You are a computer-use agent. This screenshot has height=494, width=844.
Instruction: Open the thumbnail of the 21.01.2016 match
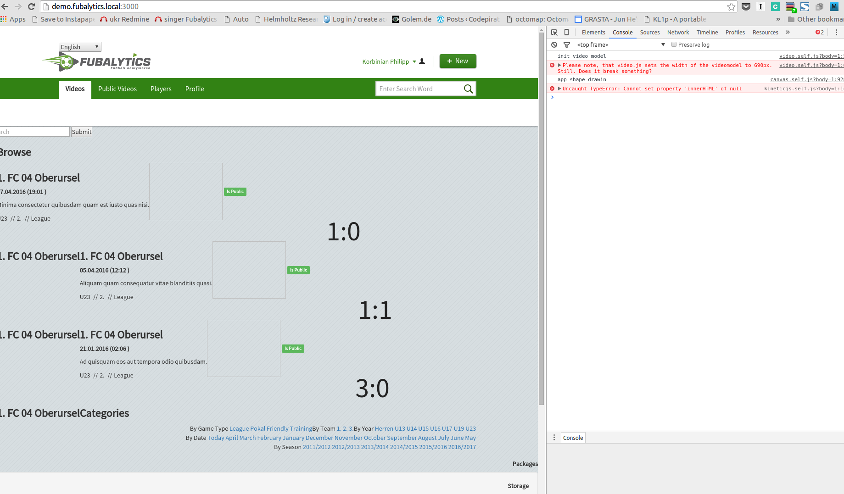244,348
